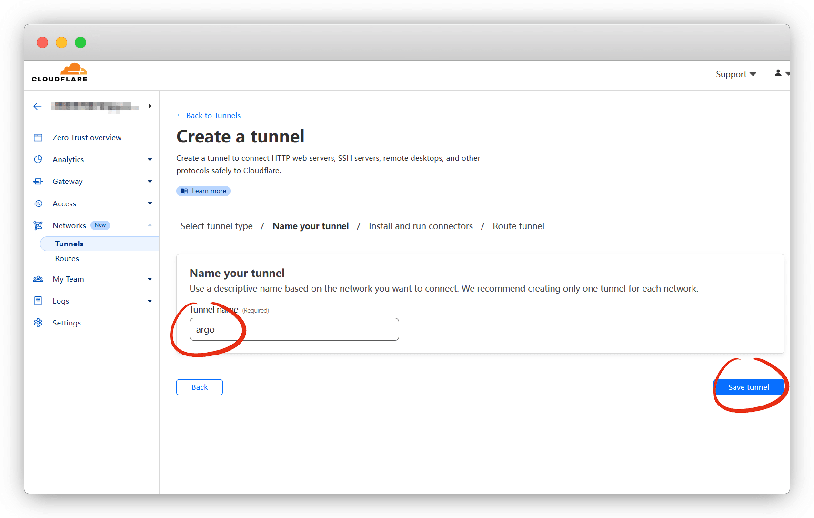Collapse the Networks section chevron
The height and width of the screenshot is (518, 814).
tap(150, 225)
